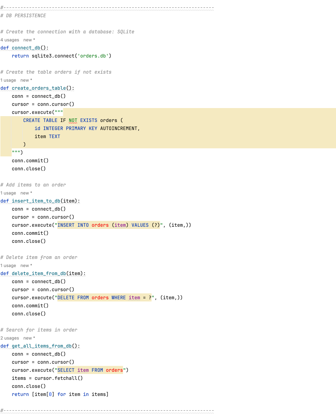Click the create_orders_table function definition name
This screenshot has height=415, width=336.
click(x=39, y=88)
